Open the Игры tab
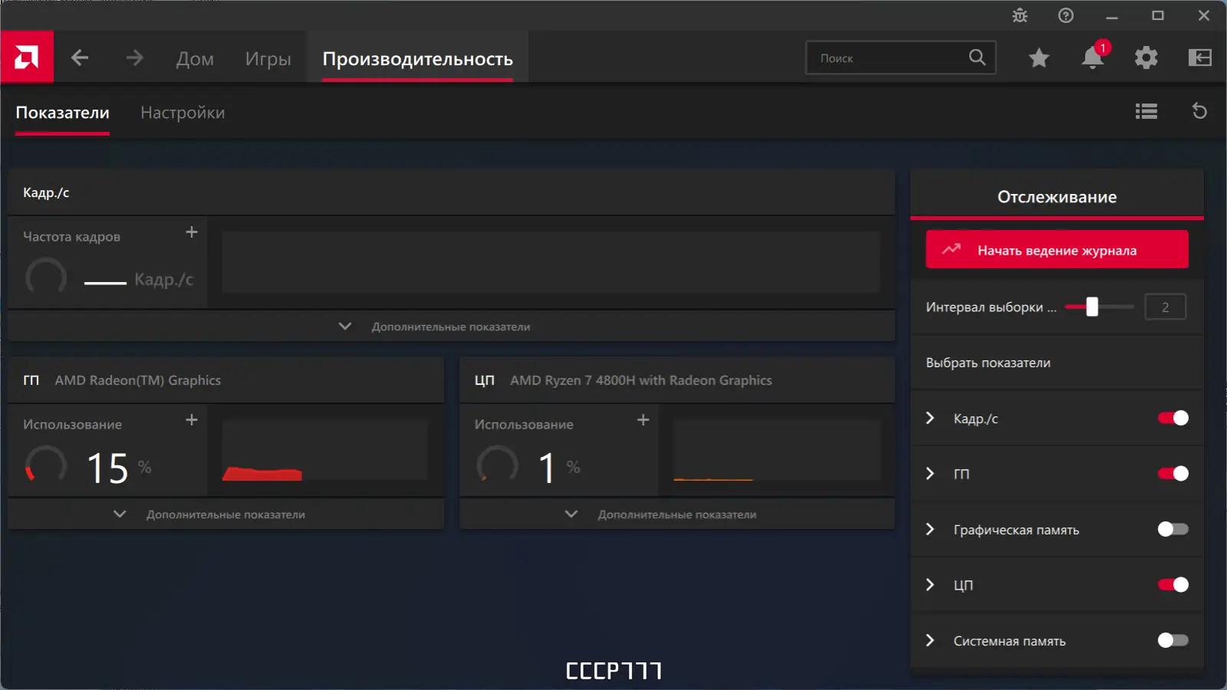The width and height of the screenshot is (1227, 690). 268,58
